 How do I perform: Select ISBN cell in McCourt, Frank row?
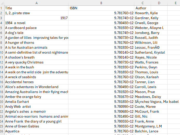click(101, 112)
